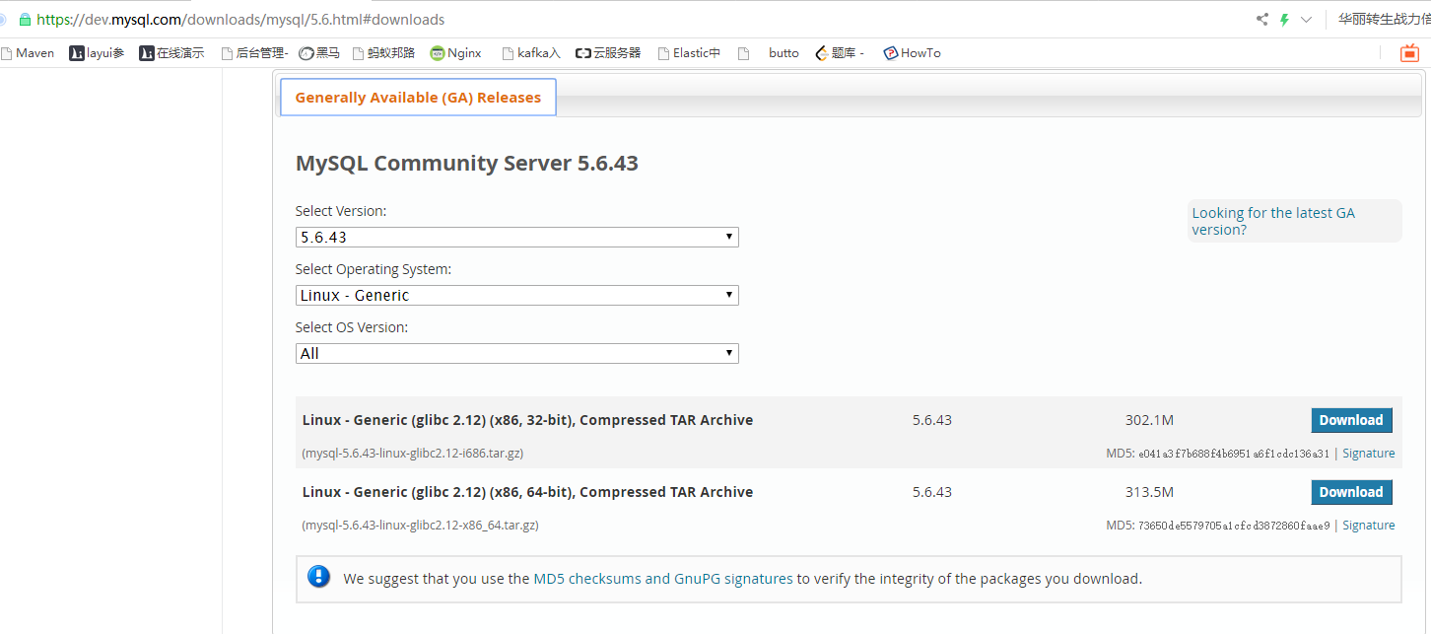This screenshot has width=1431, height=634.
Task: Open the 题库 bookmark
Action: click(840, 53)
